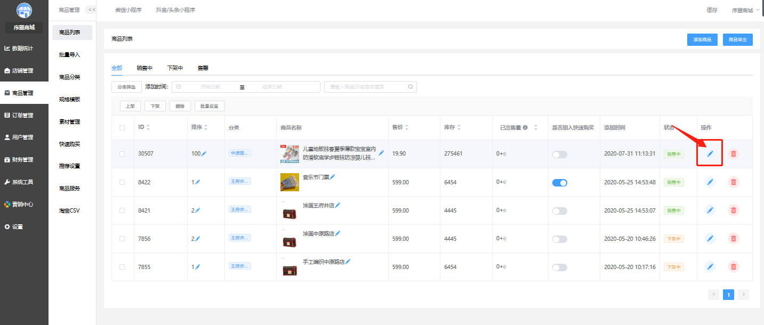Select page 1 in pagination

(728, 294)
